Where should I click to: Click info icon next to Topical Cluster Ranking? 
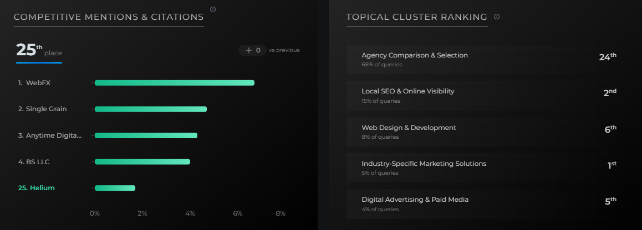point(497,17)
